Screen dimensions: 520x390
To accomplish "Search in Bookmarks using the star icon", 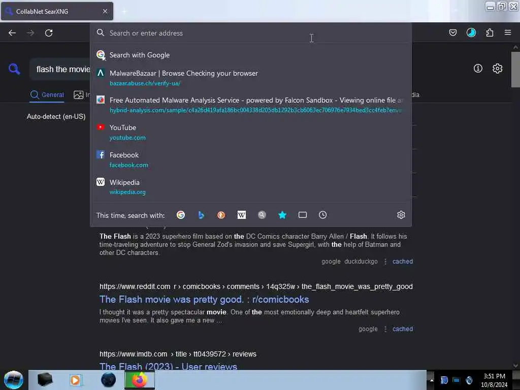I will [x=282, y=215].
